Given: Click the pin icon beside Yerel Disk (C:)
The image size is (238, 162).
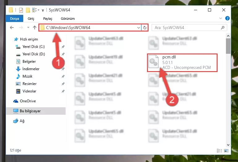Looking at the screenshot, I should click(63, 47).
